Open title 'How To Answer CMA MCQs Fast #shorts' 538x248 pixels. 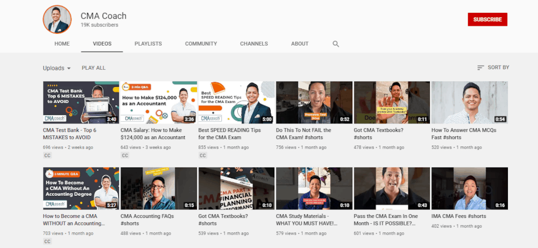pos(464,134)
